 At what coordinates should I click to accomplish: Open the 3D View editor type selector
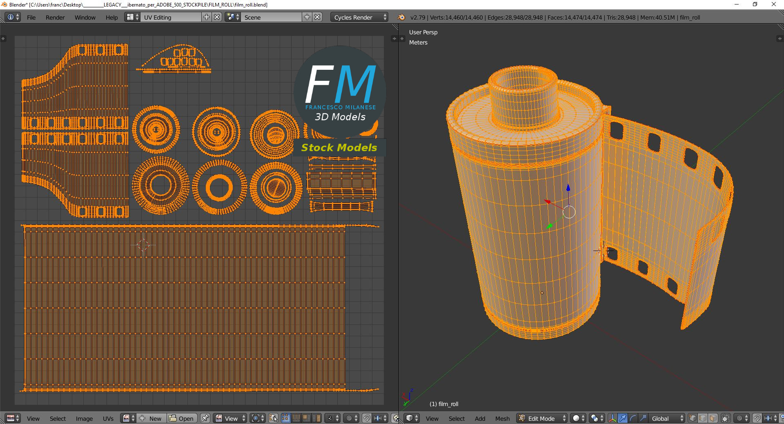[x=412, y=418]
